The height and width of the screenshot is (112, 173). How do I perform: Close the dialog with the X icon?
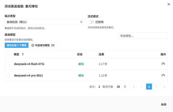tap(168, 4)
